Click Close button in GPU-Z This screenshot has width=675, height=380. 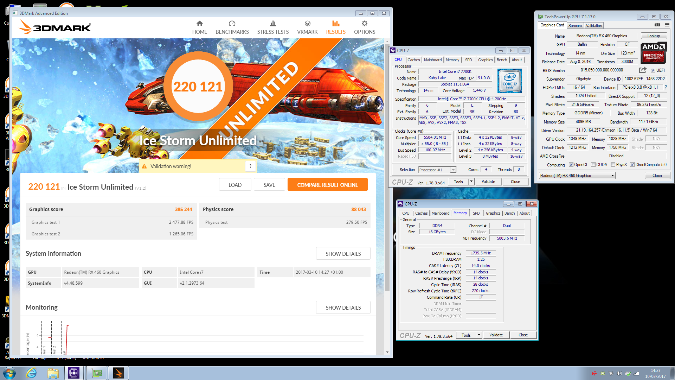657,176
